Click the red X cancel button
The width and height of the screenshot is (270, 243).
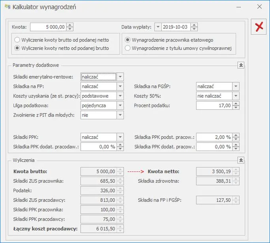pos(259,26)
